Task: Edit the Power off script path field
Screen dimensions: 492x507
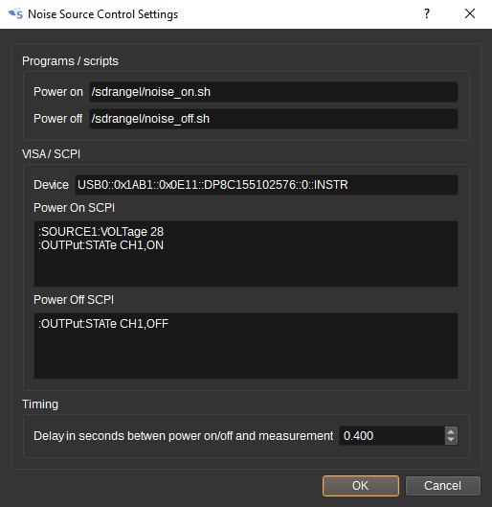Action: coord(274,119)
